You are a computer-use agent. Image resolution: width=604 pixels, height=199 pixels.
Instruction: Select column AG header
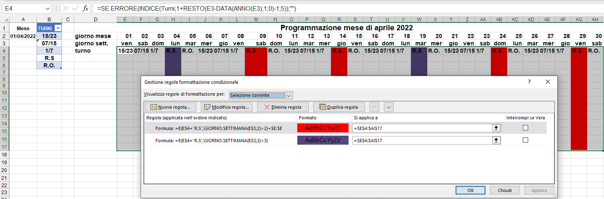[x=579, y=20]
